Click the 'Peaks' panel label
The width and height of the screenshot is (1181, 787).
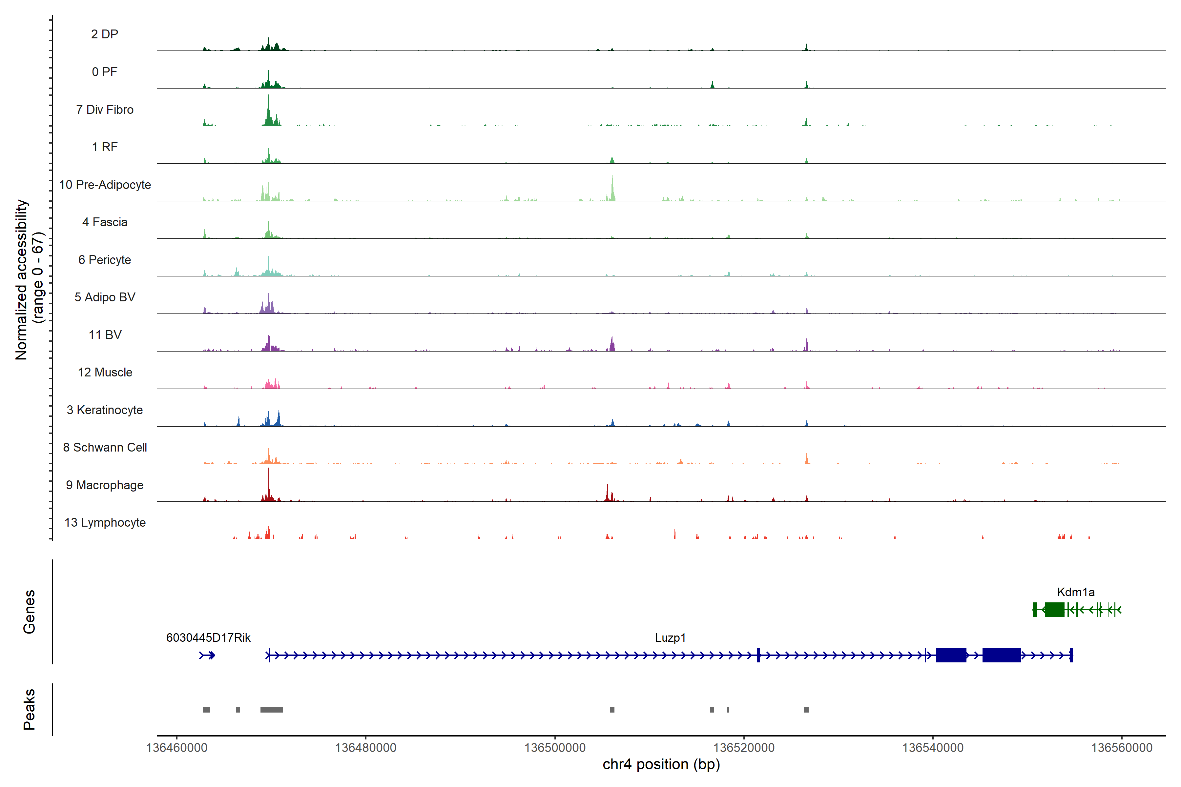click(29, 709)
